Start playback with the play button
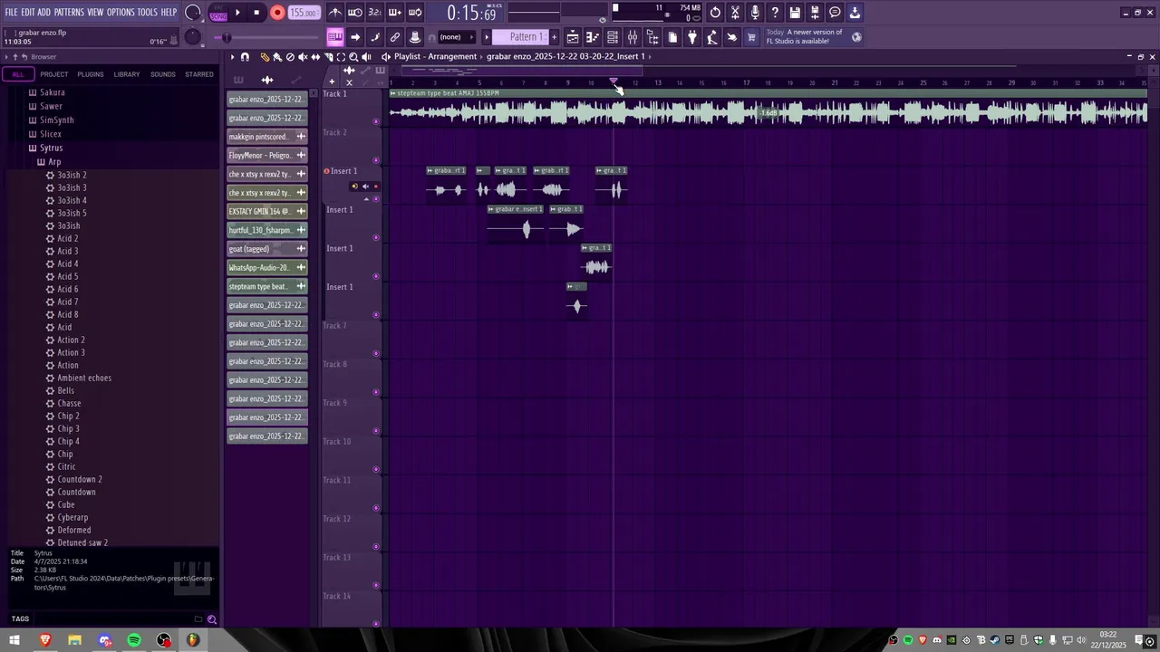Screen dimensions: 1160x652 [x=237, y=13]
